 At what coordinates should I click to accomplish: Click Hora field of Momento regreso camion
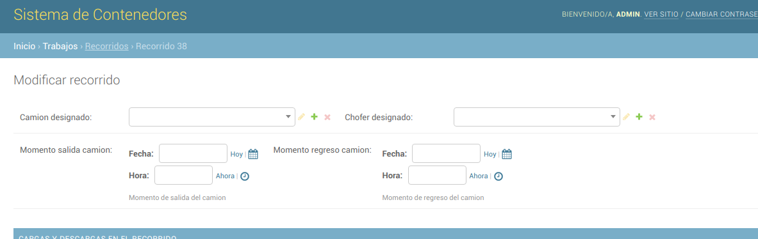[x=437, y=175]
